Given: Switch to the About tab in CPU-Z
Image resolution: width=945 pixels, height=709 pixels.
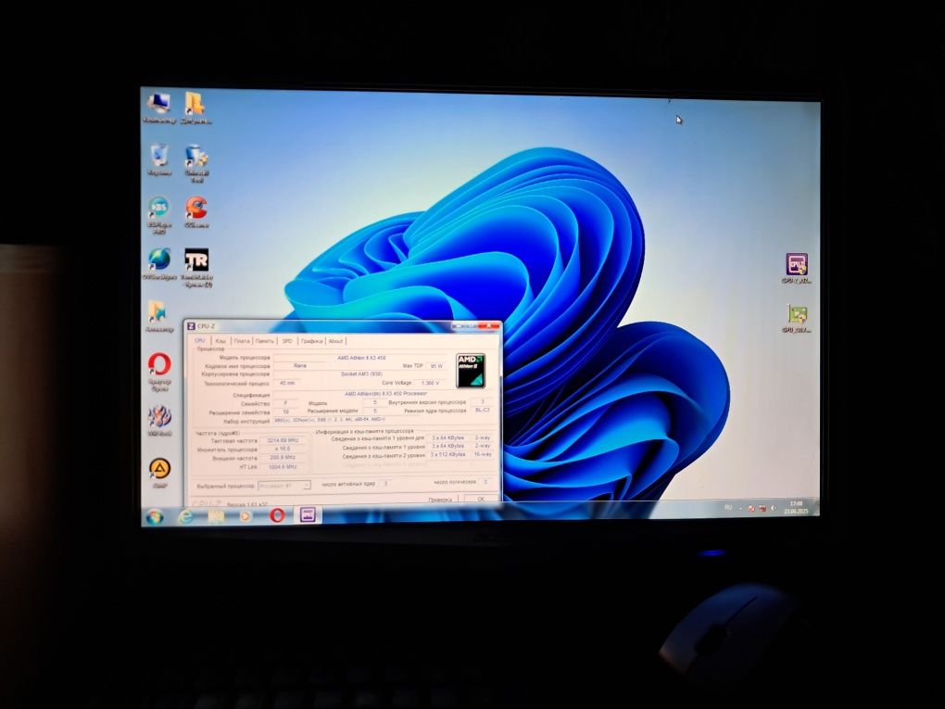Looking at the screenshot, I should (x=335, y=341).
